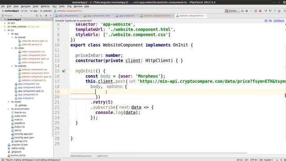The image size is (286, 161).
Task: Switch to the website.component.html tab
Action: pos(157,16)
